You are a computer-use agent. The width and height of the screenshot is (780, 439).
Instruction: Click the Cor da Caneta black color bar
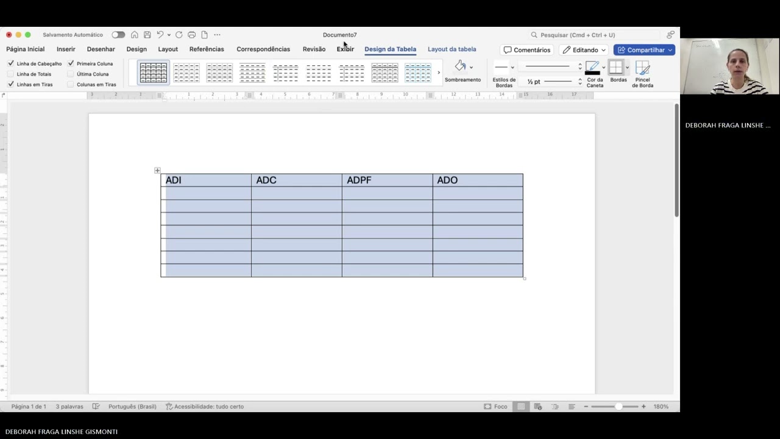pos(592,73)
